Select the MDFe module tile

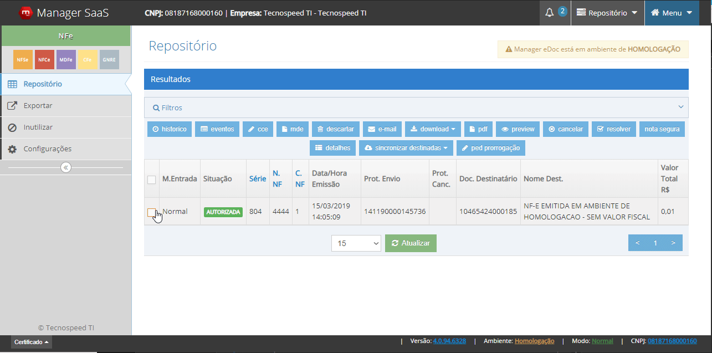point(66,59)
